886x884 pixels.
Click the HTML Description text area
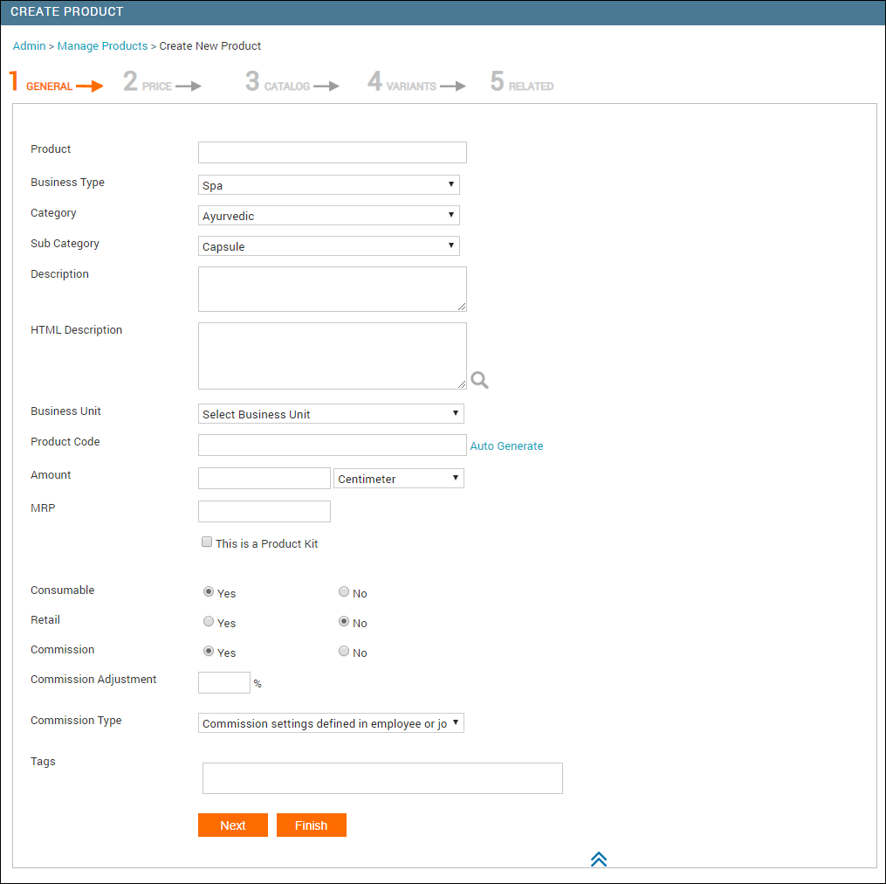coord(333,356)
